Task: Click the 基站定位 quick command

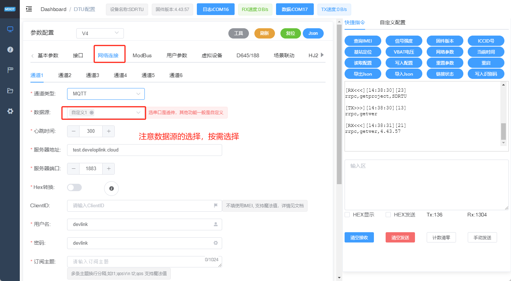Action: 363,52
